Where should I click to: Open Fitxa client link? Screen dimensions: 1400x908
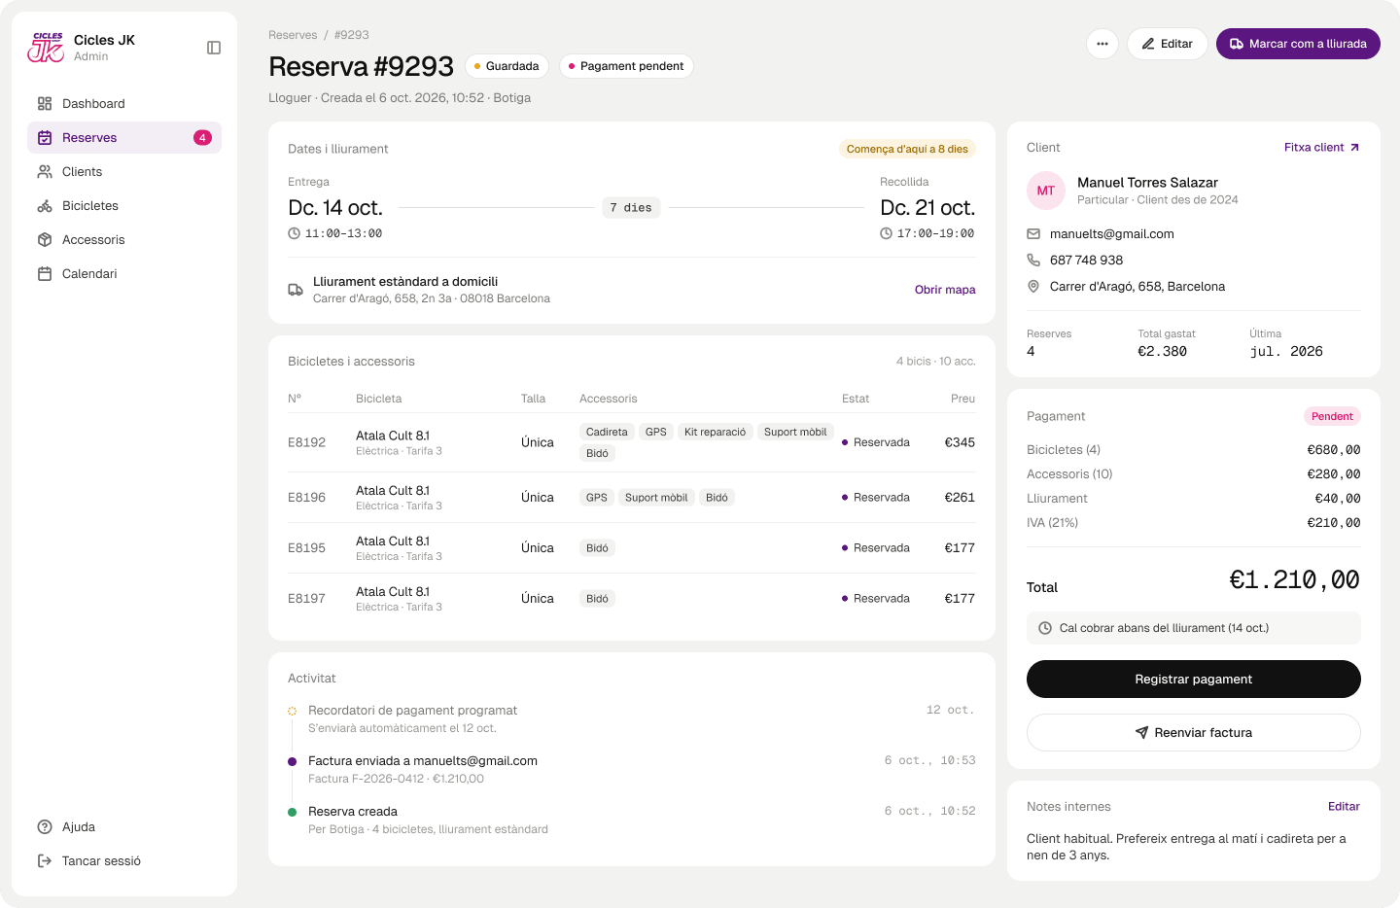(x=1322, y=148)
